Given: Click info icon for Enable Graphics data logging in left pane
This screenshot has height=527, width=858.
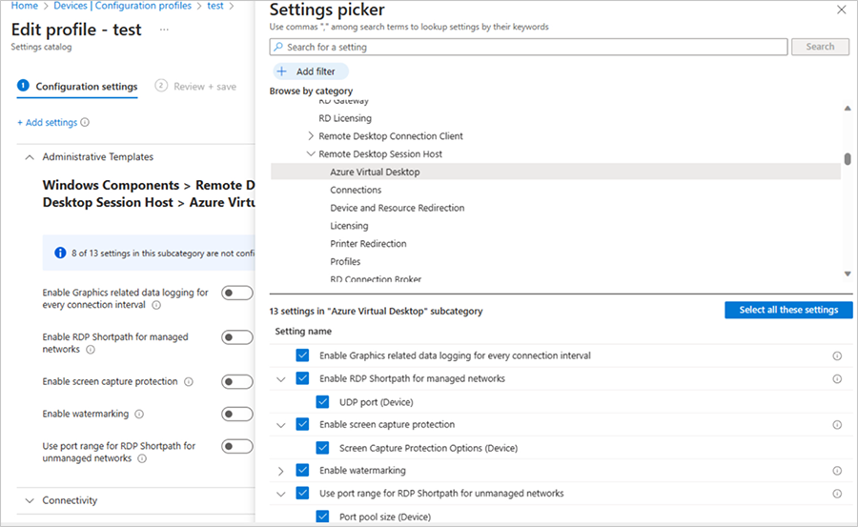Looking at the screenshot, I should [x=156, y=305].
